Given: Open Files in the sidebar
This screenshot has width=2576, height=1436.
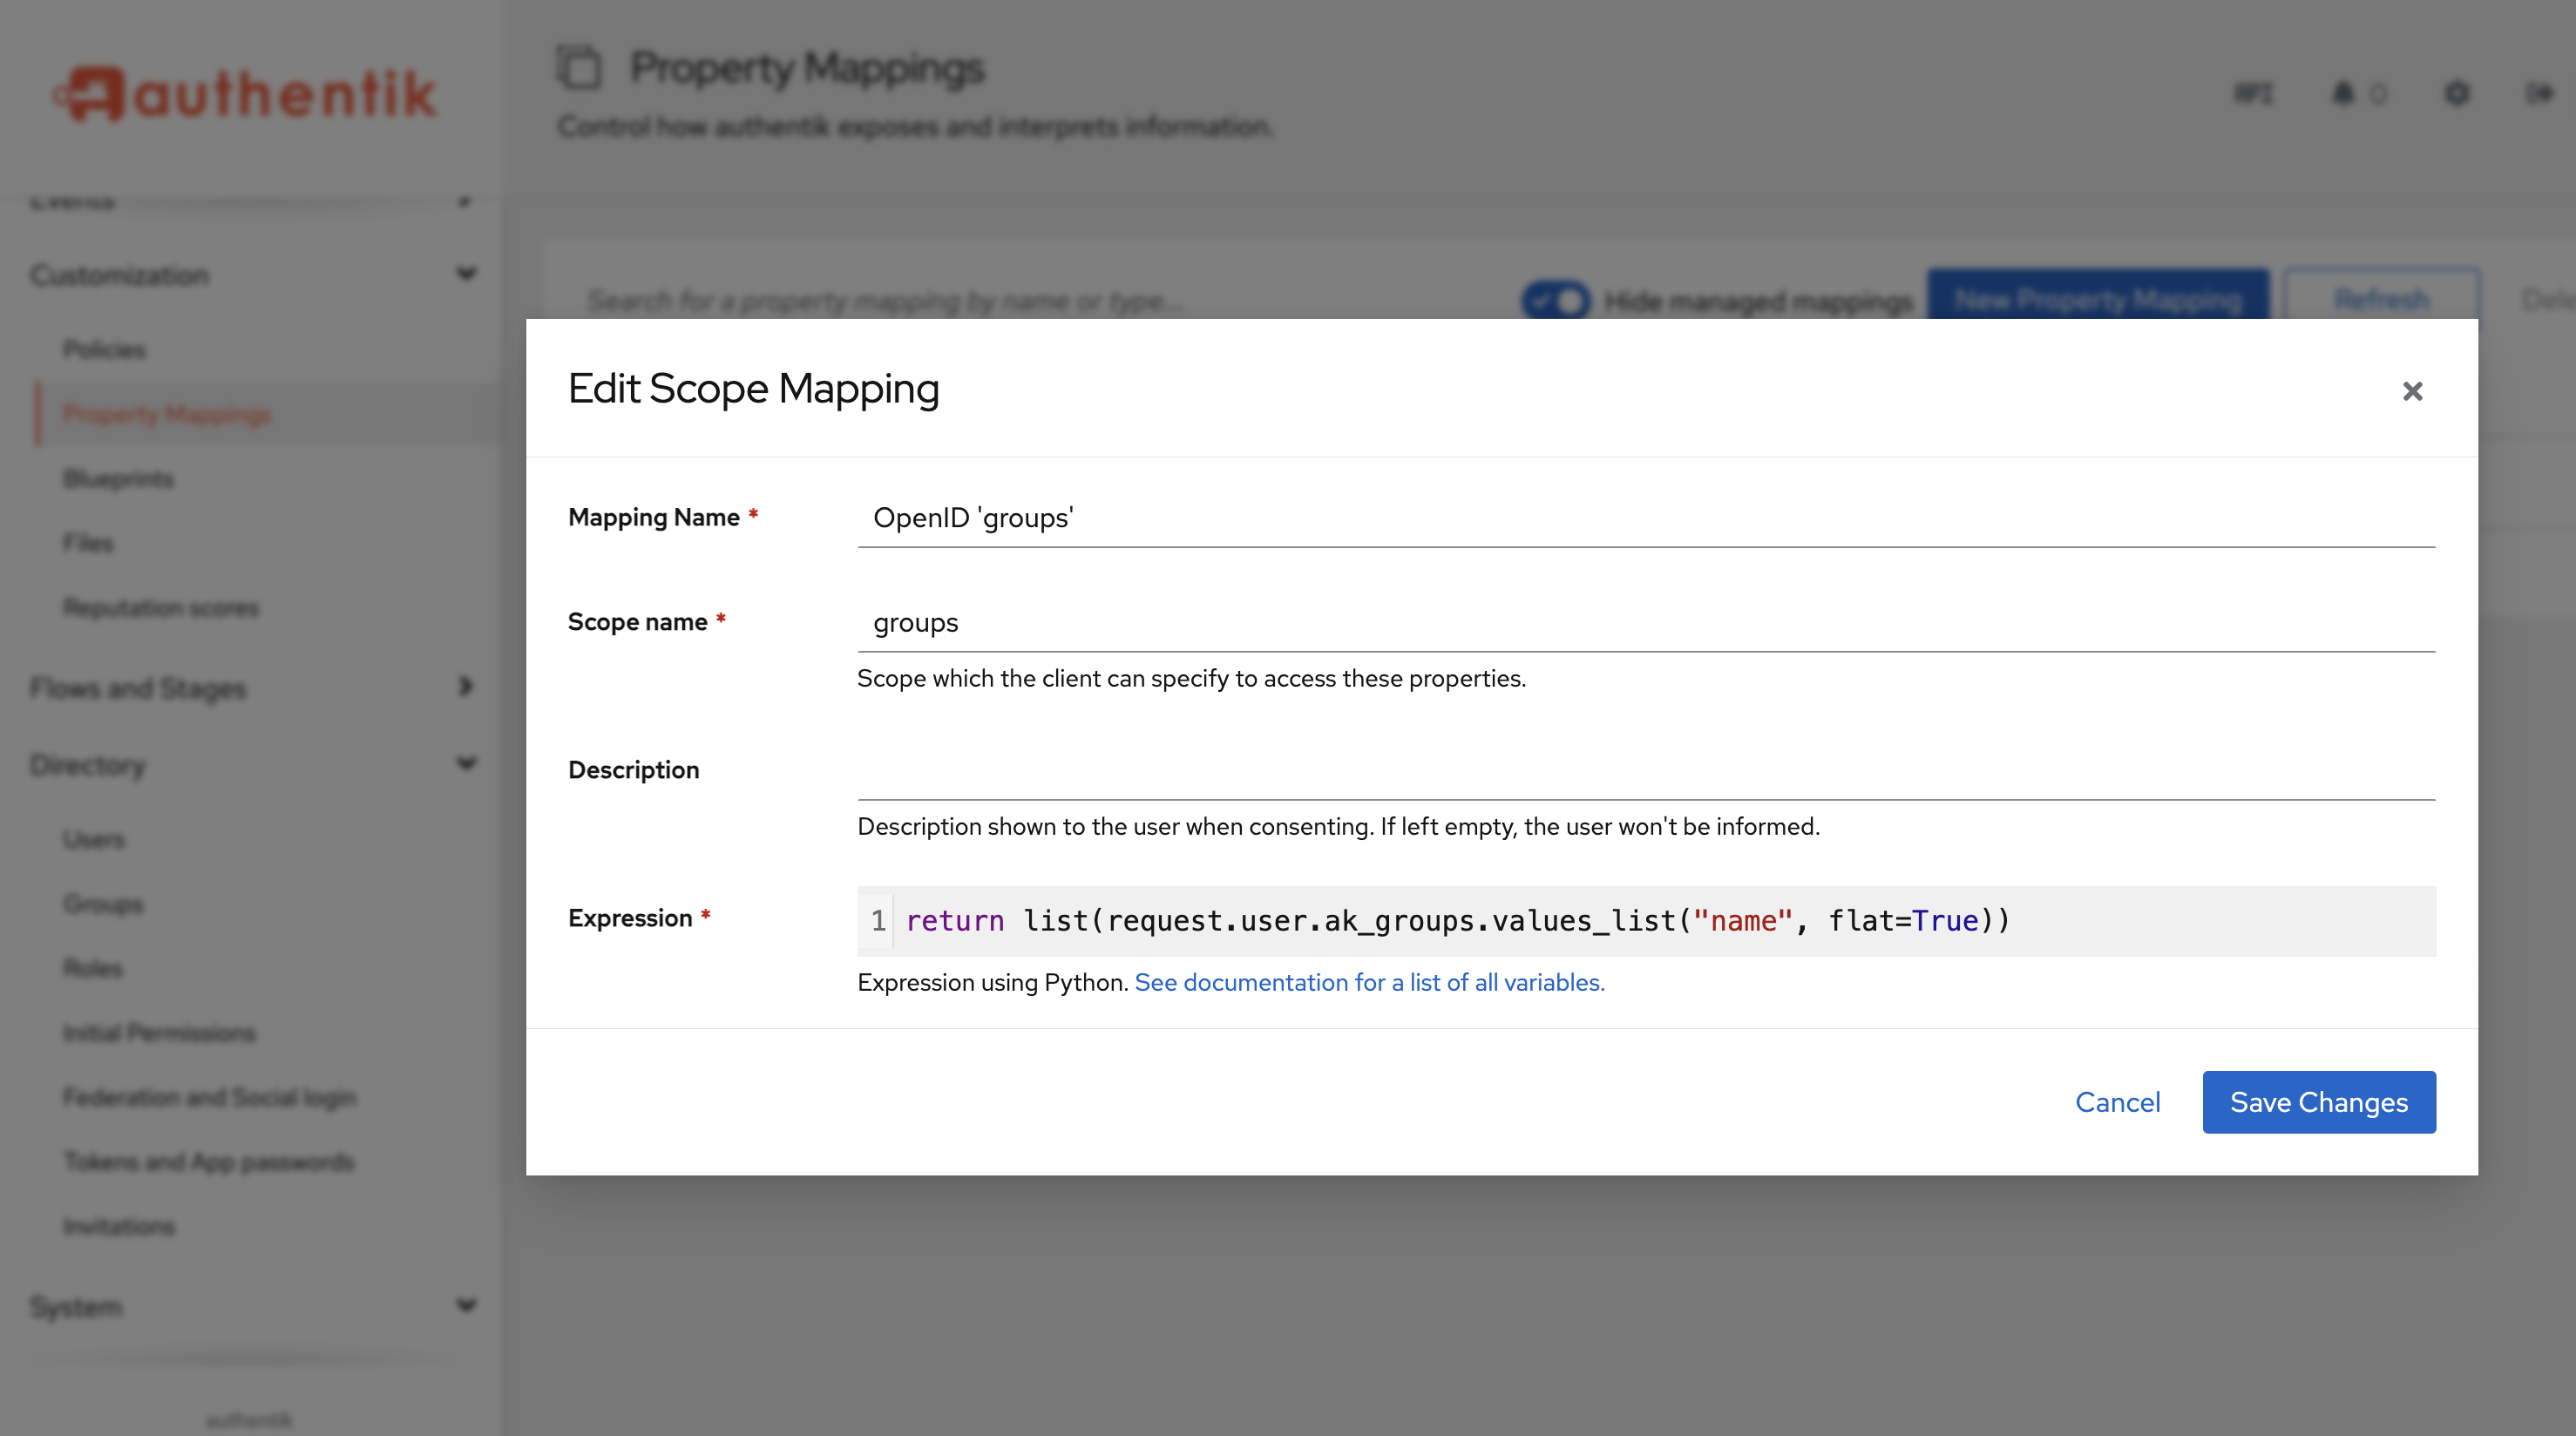Looking at the screenshot, I should pyautogui.click(x=88, y=543).
